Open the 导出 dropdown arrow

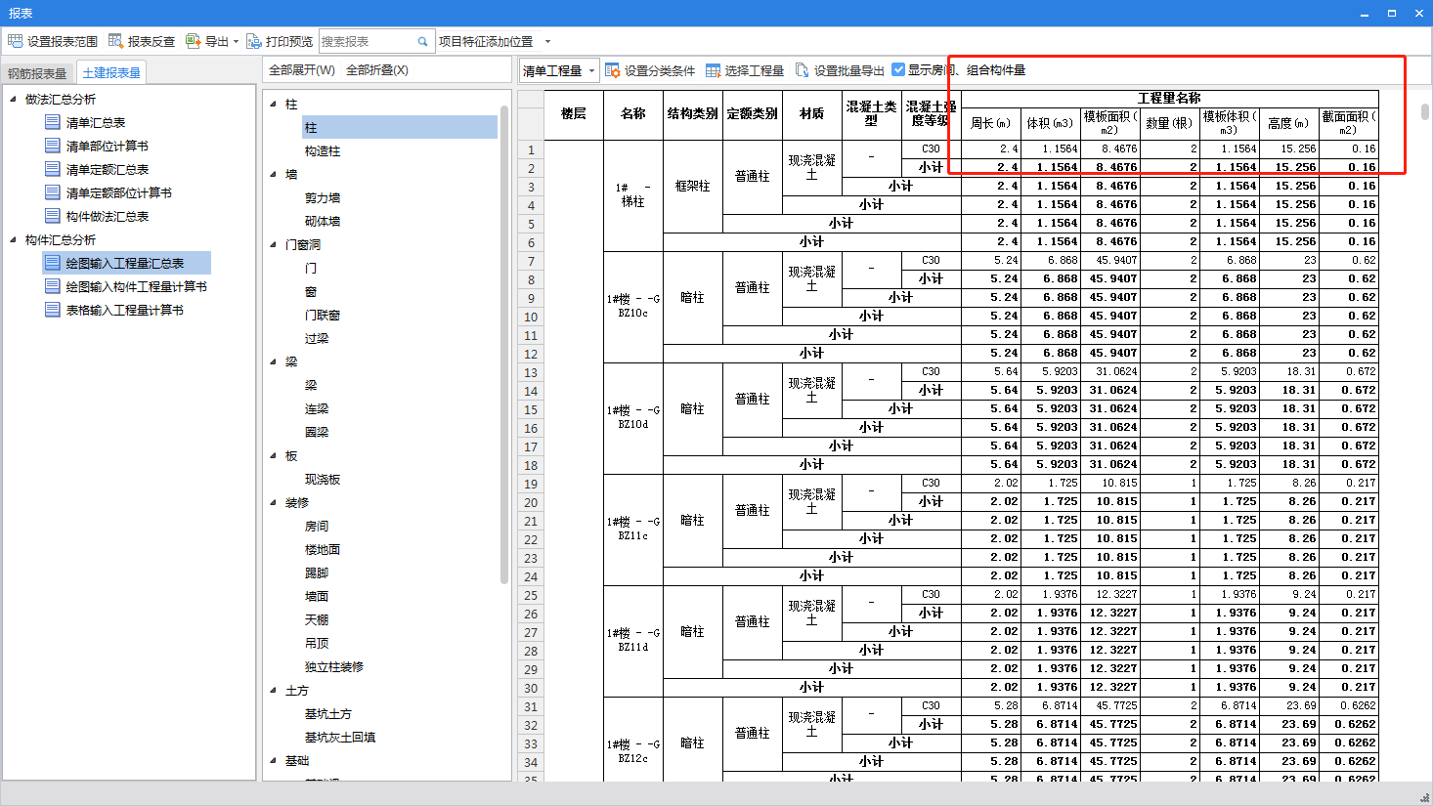click(x=236, y=41)
